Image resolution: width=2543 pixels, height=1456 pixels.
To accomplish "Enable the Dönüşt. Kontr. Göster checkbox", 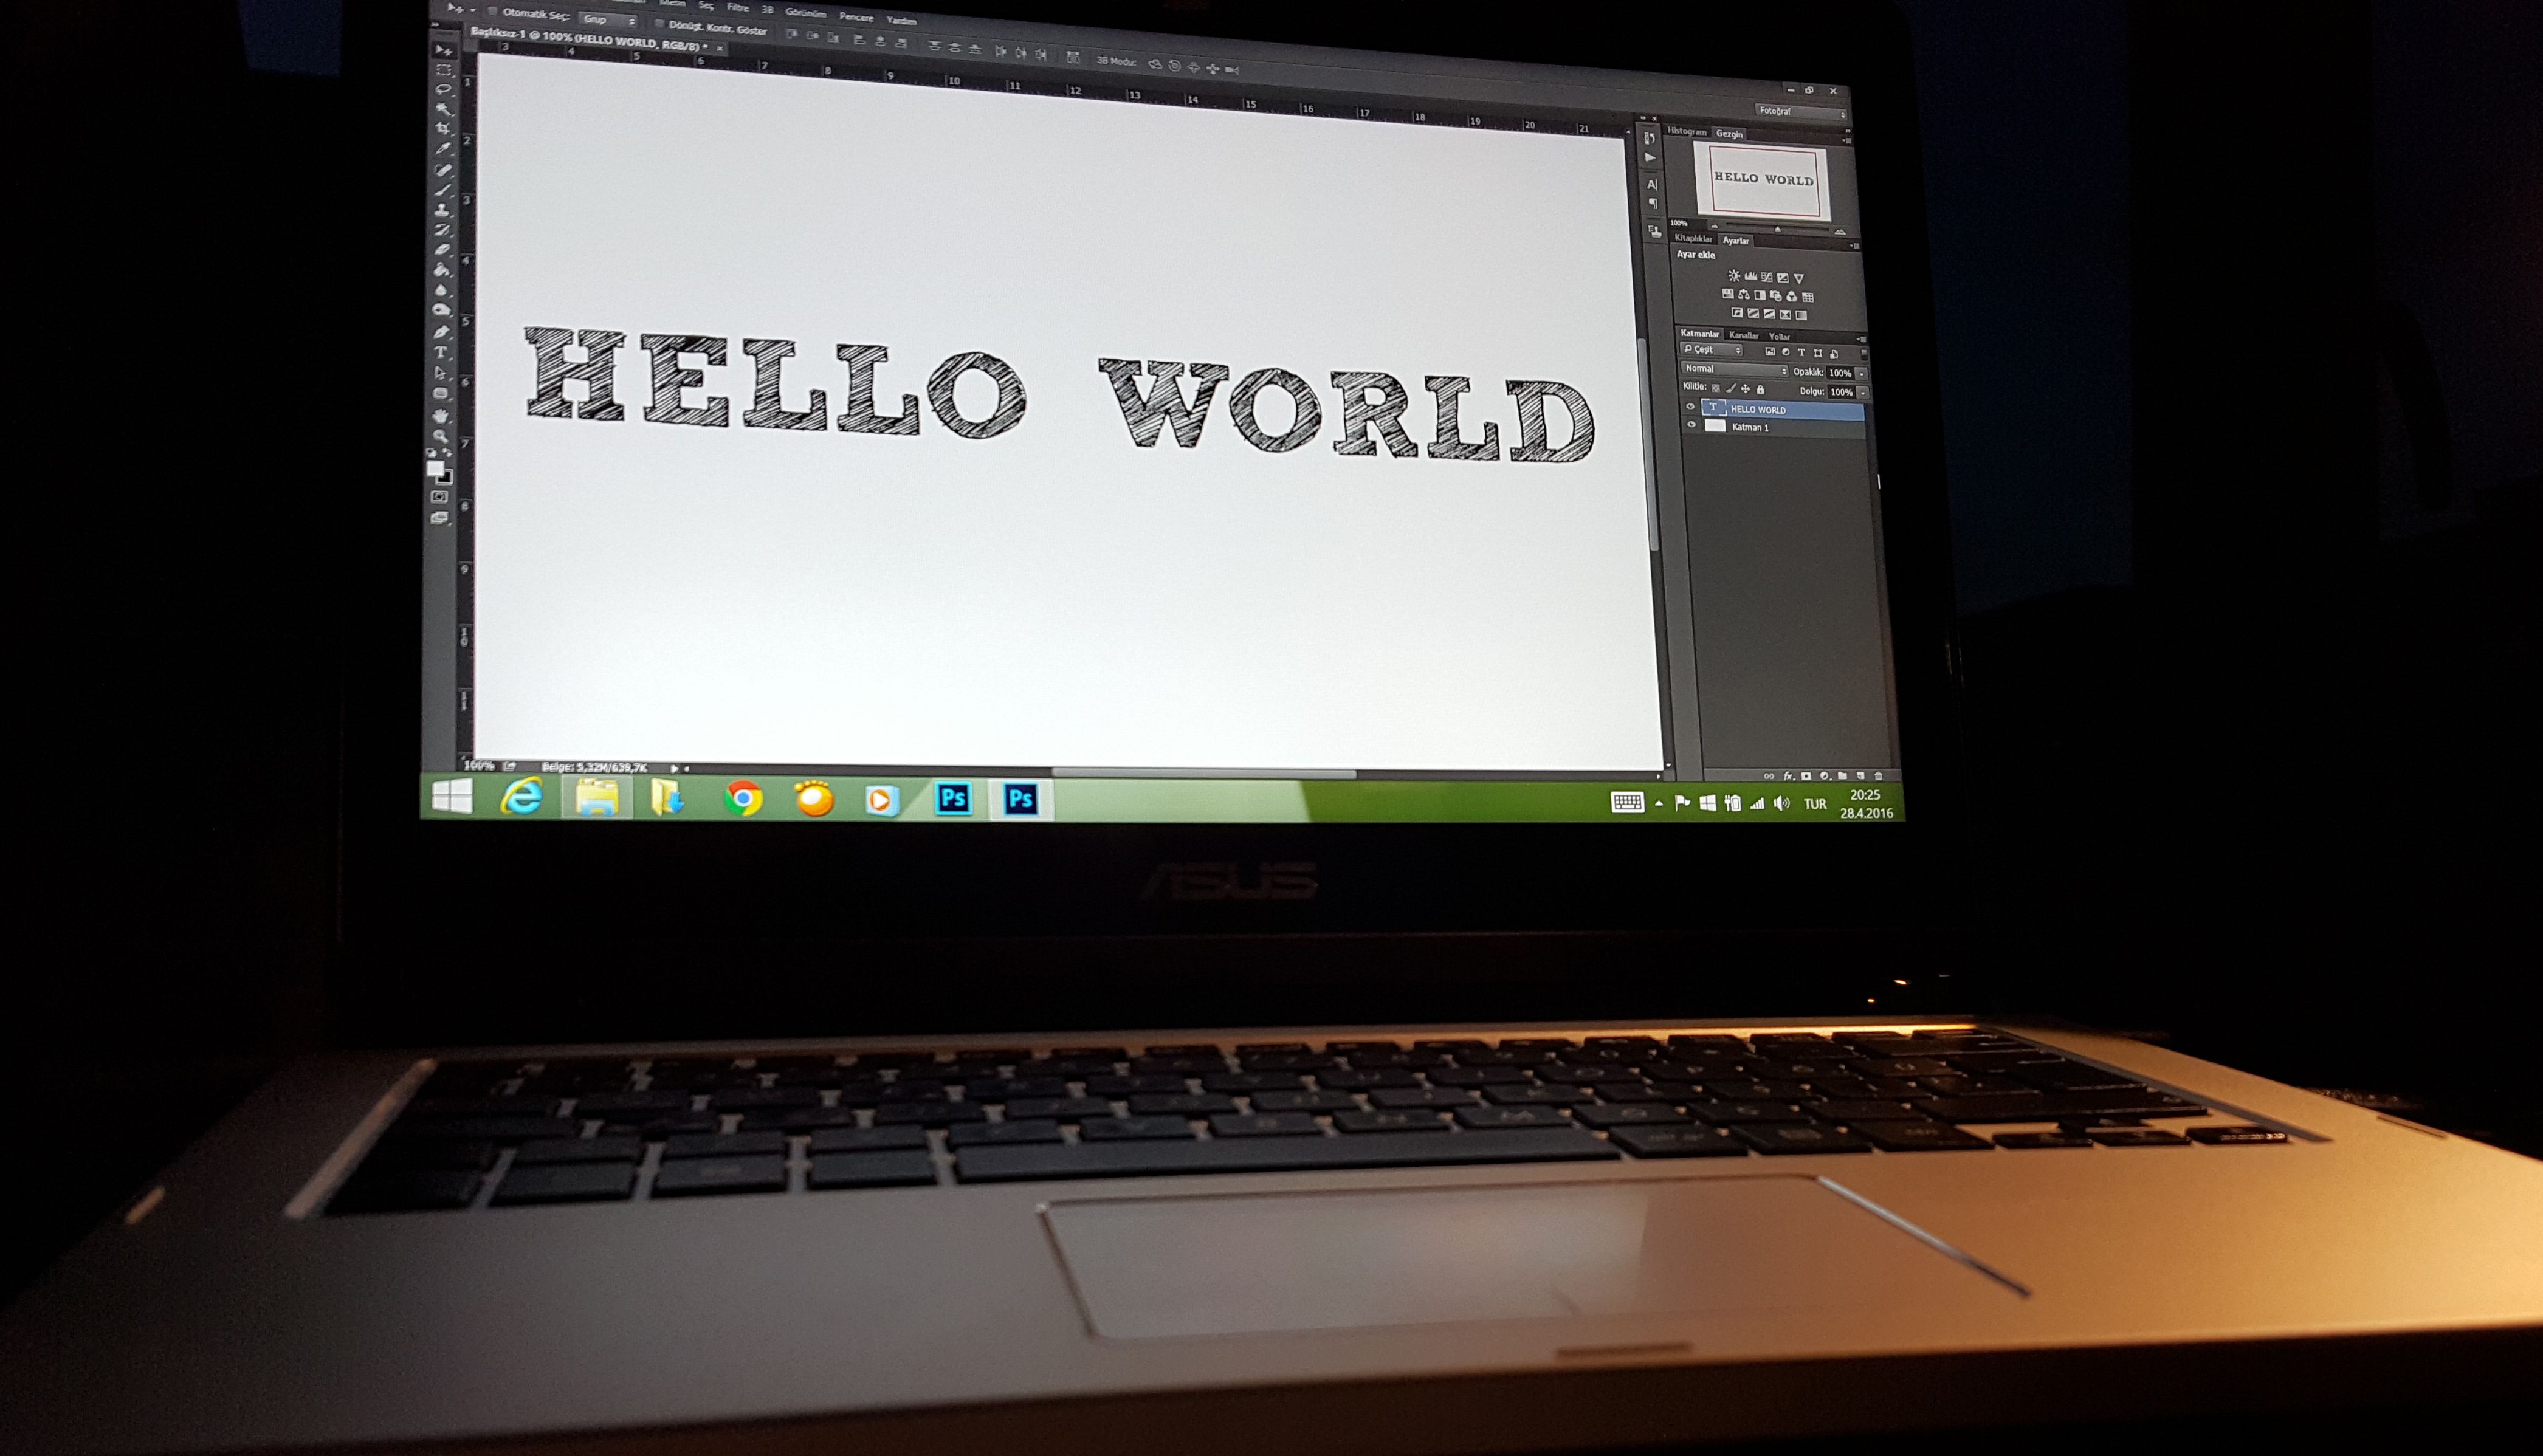I will 659,24.
